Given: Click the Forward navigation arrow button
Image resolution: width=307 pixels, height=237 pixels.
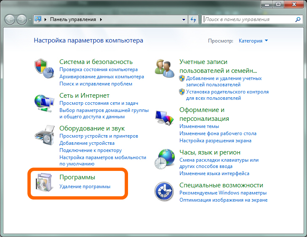Looking at the screenshot, I should pyautogui.click(x=21, y=19).
